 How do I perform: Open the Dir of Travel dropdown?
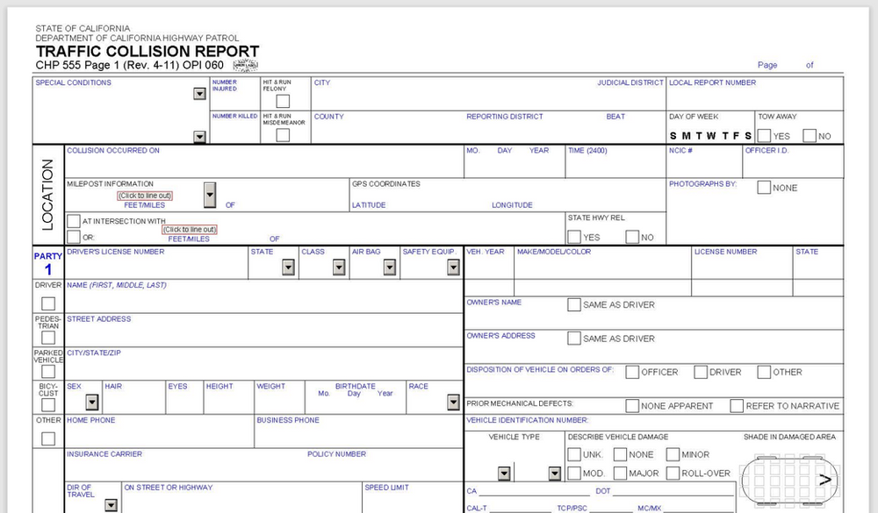(111, 505)
